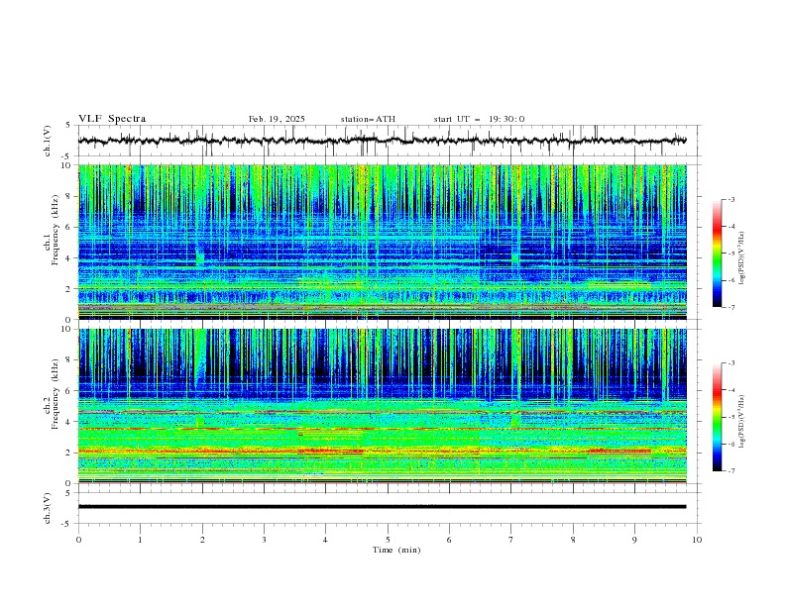Click time-axis tick label "9"

coord(634,540)
